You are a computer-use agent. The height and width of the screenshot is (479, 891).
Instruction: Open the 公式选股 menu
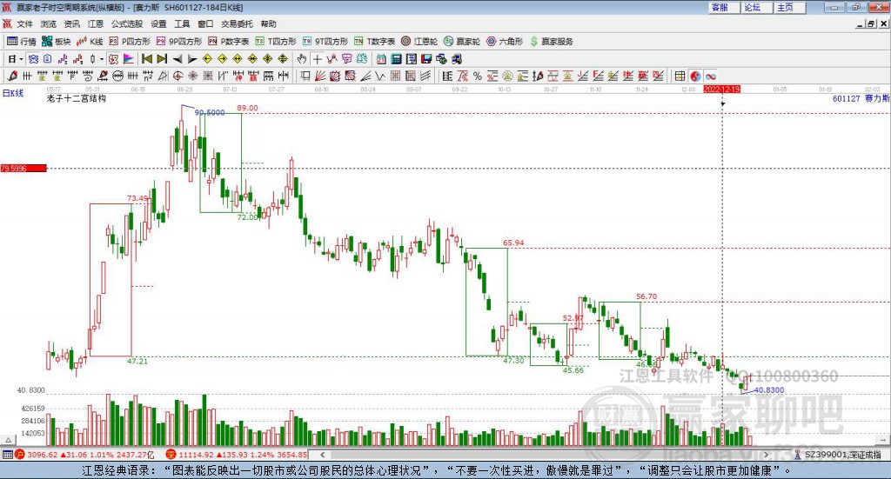[x=127, y=23]
